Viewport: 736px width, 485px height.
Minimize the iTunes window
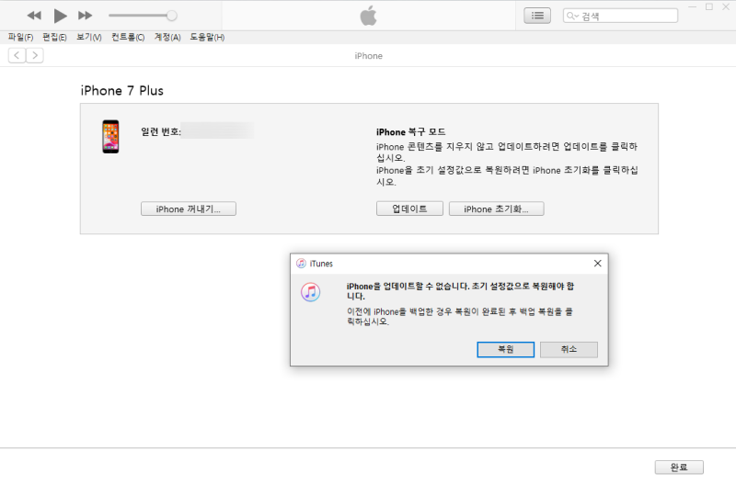click(x=692, y=7)
